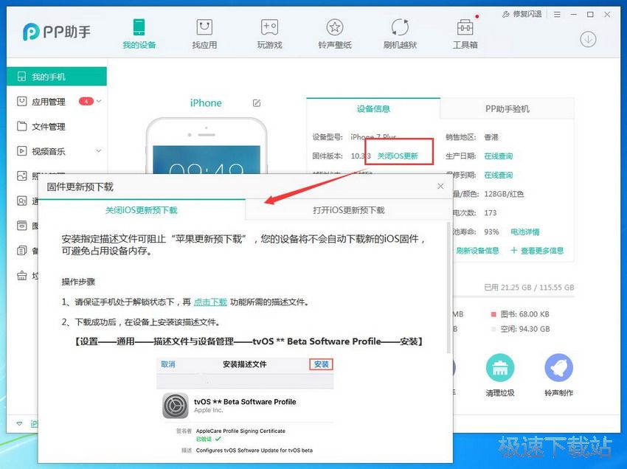Click the photo management sidebar icon
The height and width of the screenshot is (469, 627).
click(x=21, y=176)
